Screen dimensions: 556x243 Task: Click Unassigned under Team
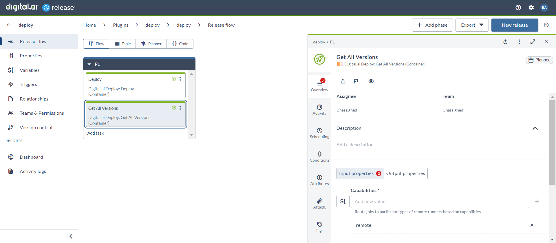(453, 110)
